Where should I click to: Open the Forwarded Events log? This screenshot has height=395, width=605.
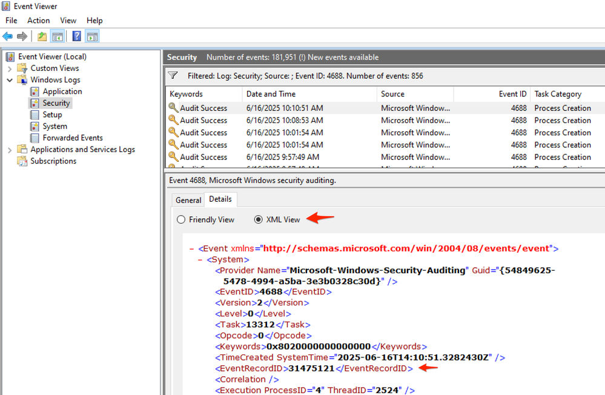click(x=72, y=138)
